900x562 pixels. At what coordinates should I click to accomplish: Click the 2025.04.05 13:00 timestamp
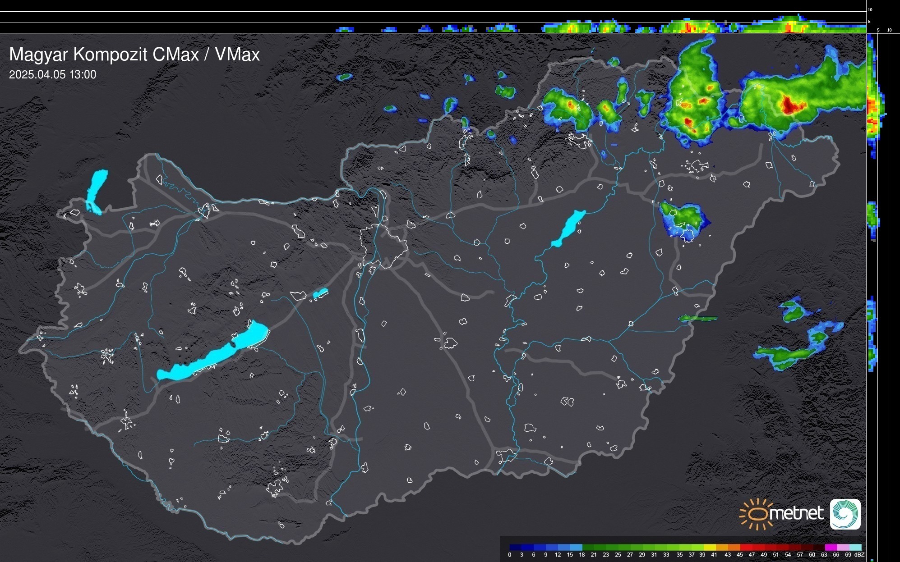(52, 75)
